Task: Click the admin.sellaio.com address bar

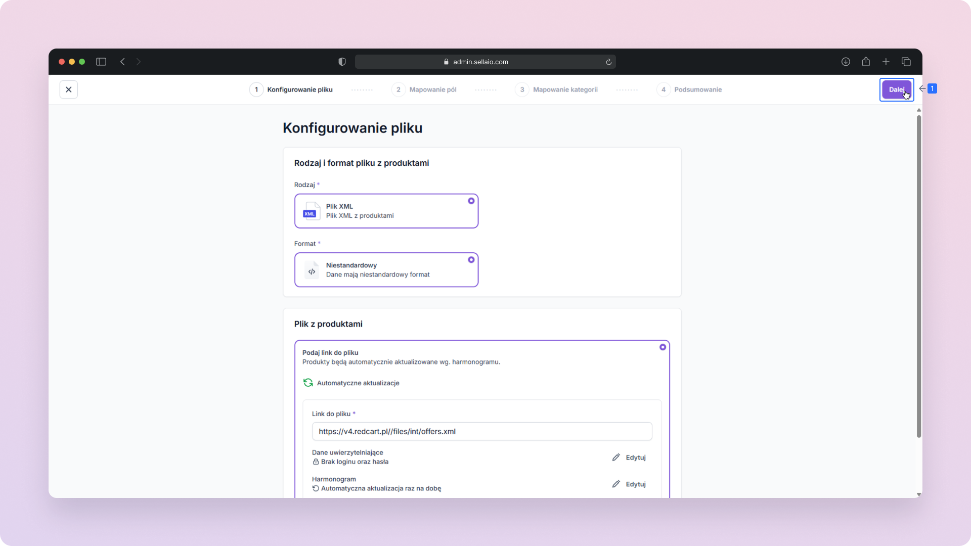Action: [485, 62]
